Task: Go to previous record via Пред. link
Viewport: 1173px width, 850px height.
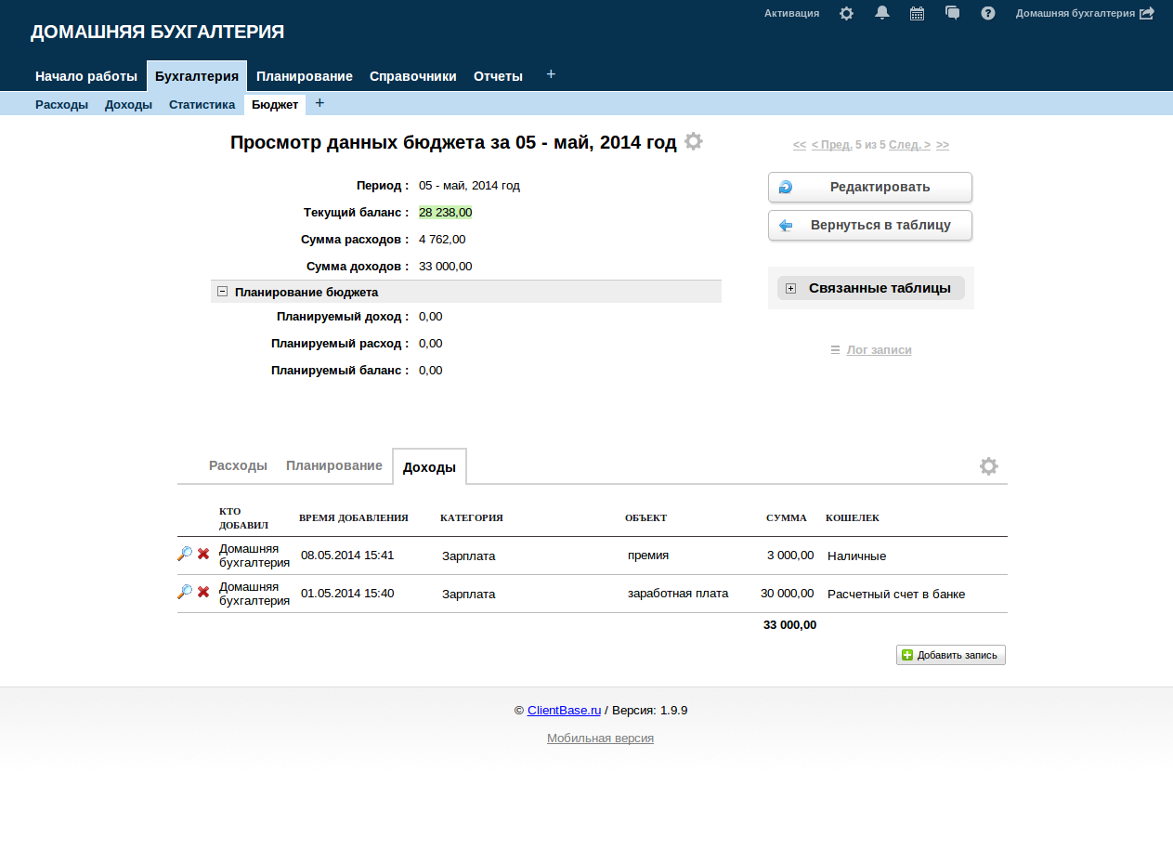Action: pos(831,145)
